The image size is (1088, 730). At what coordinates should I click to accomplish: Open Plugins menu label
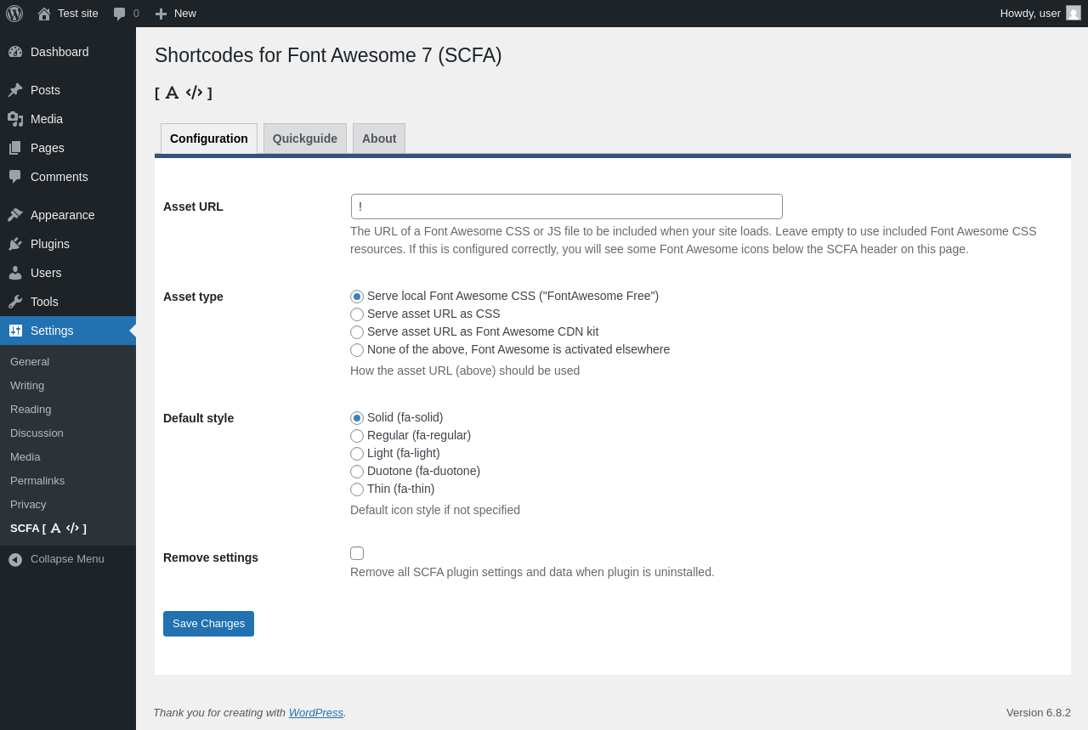[x=50, y=244]
